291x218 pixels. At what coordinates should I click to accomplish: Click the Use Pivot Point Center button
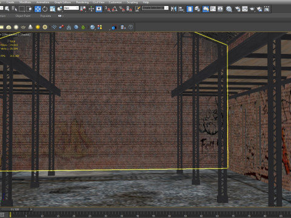pos(83,9)
